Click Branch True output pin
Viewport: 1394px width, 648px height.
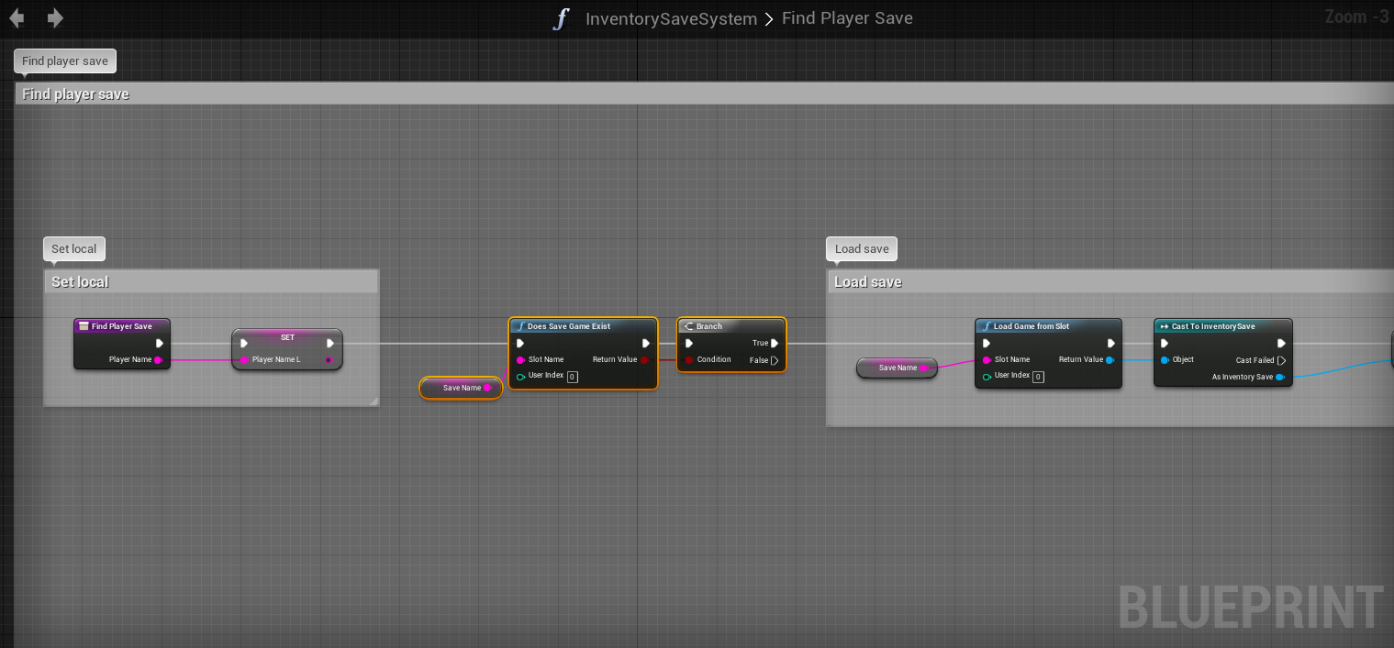click(x=775, y=344)
